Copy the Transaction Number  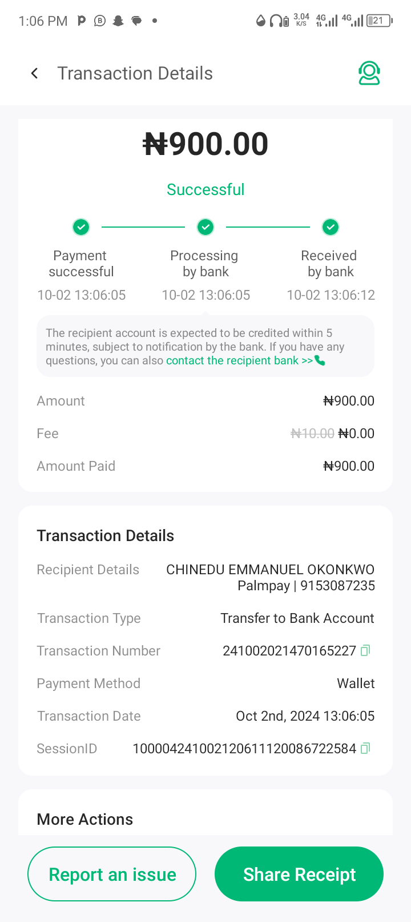pyautogui.click(x=366, y=650)
